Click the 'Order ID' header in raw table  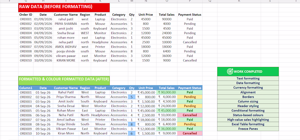pos(26,14)
